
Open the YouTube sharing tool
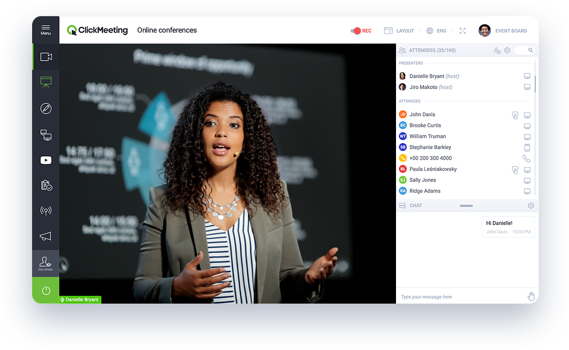click(x=45, y=160)
